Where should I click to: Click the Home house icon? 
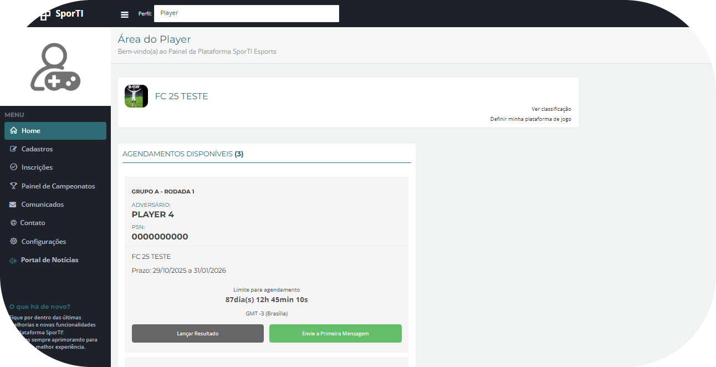[14, 131]
